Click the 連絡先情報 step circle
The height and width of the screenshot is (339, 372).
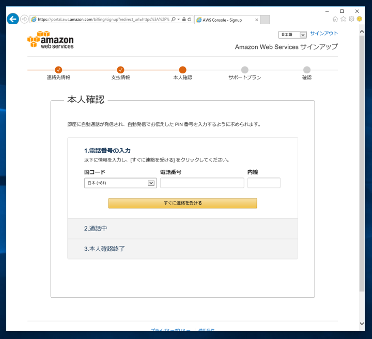pos(58,70)
